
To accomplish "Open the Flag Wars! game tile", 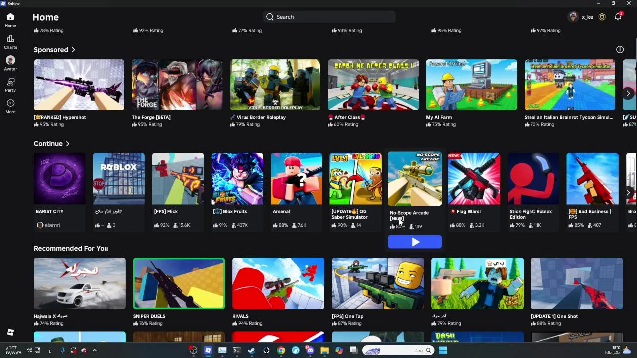I will tap(474, 191).
